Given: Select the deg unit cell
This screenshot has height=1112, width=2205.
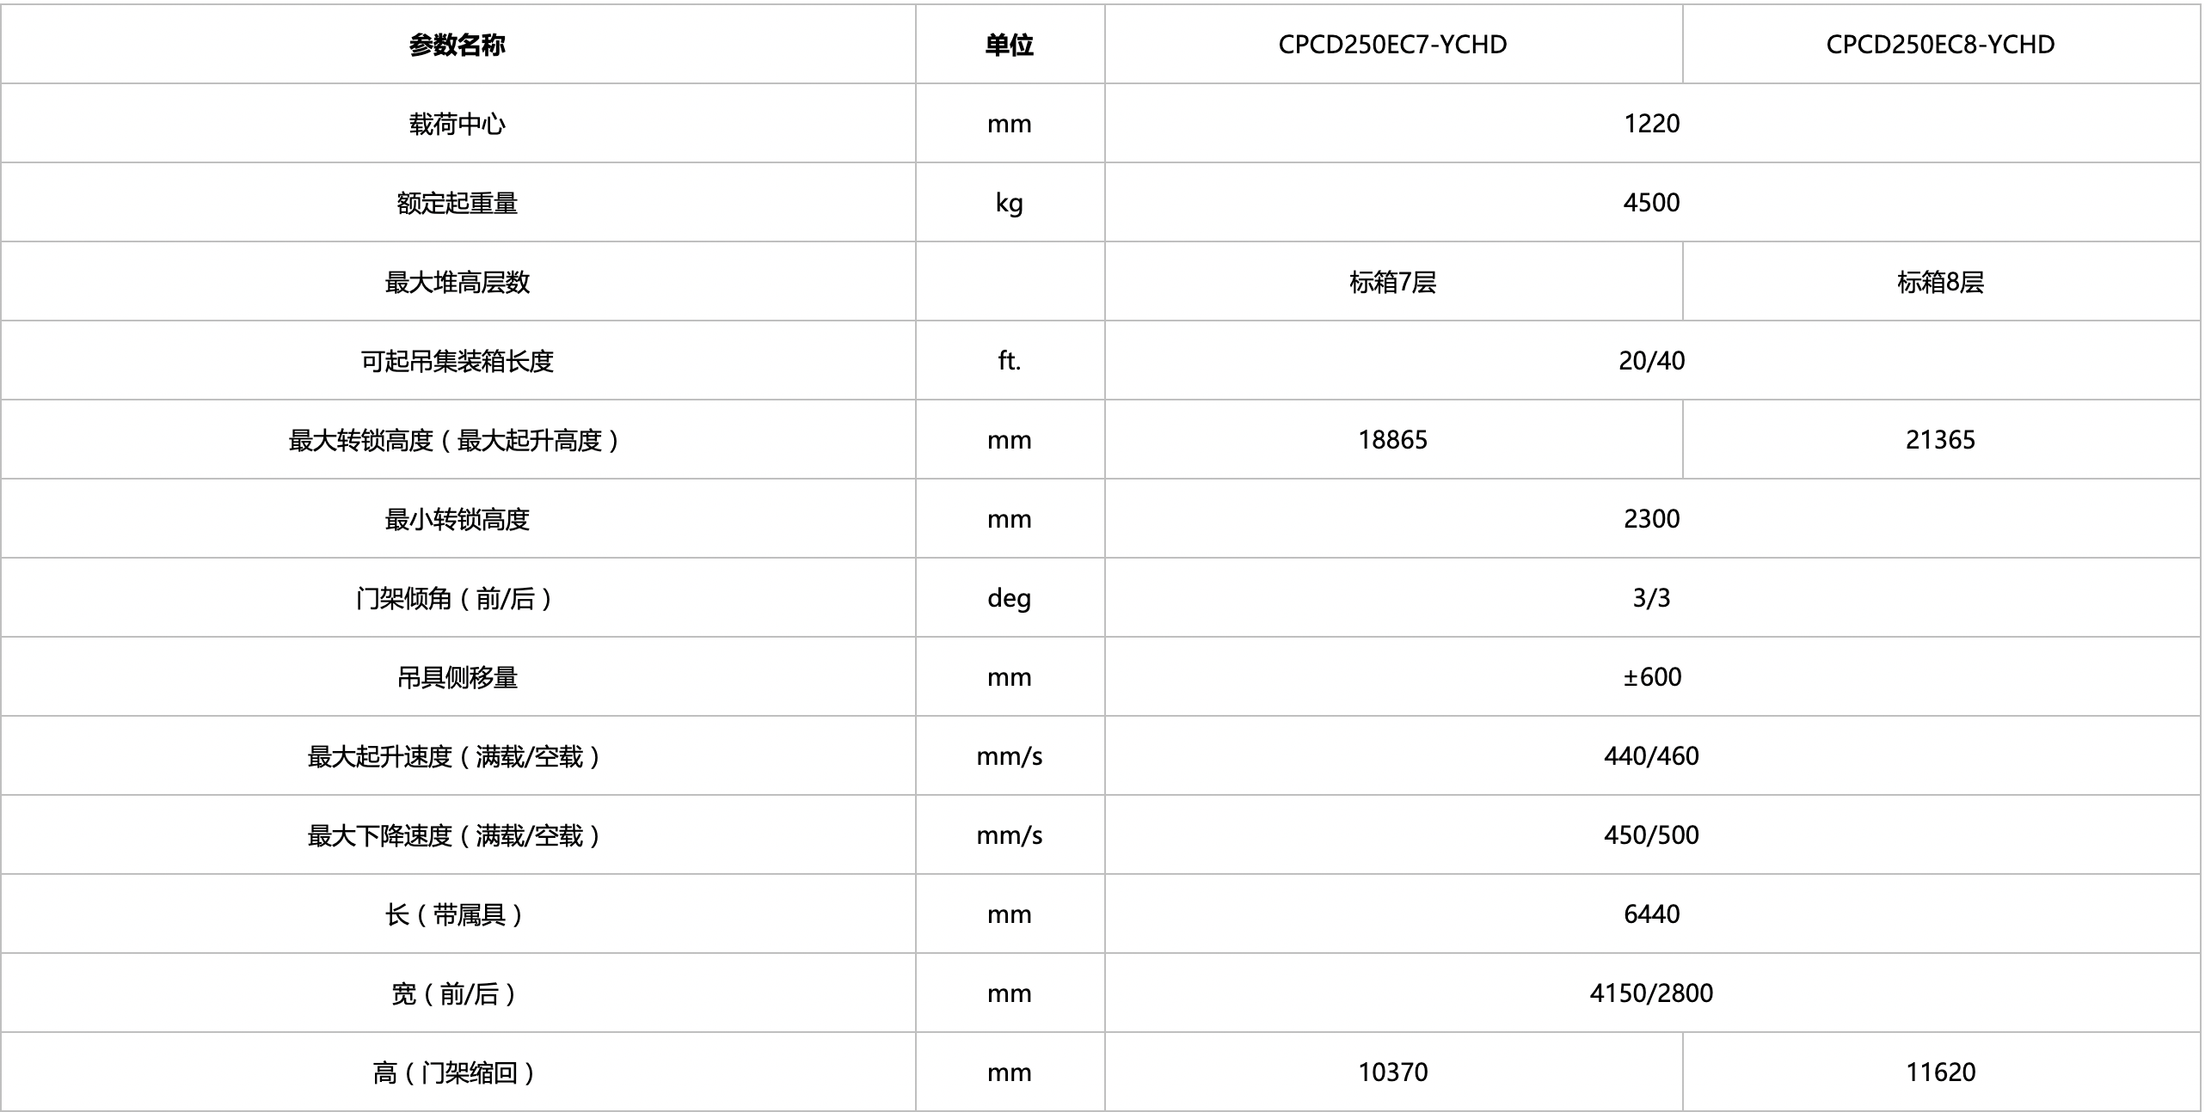Looking at the screenshot, I should pyautogui.click(x=1009, y=598).
